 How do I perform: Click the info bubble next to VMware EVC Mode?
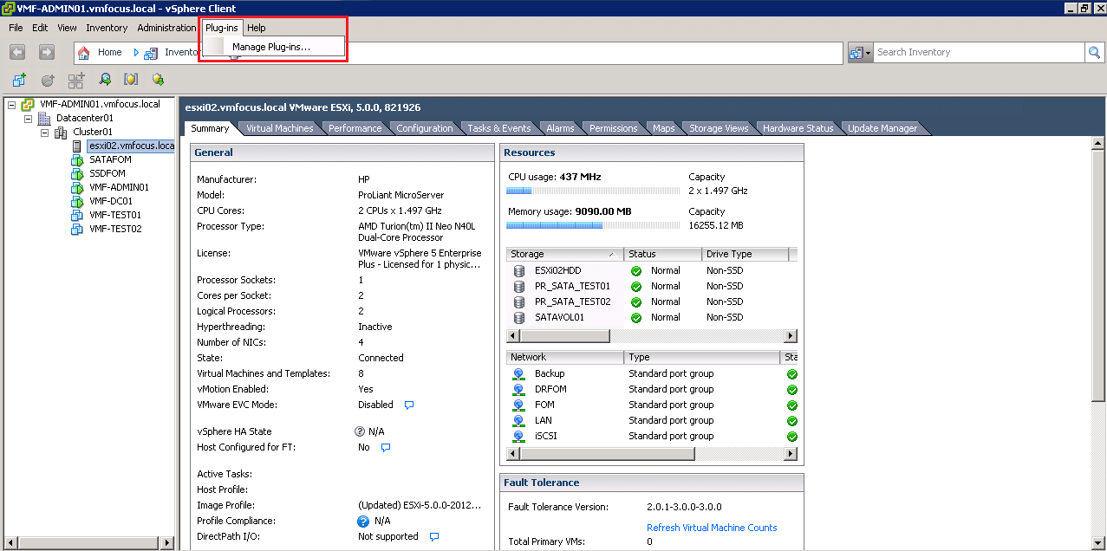coord(409,405)
